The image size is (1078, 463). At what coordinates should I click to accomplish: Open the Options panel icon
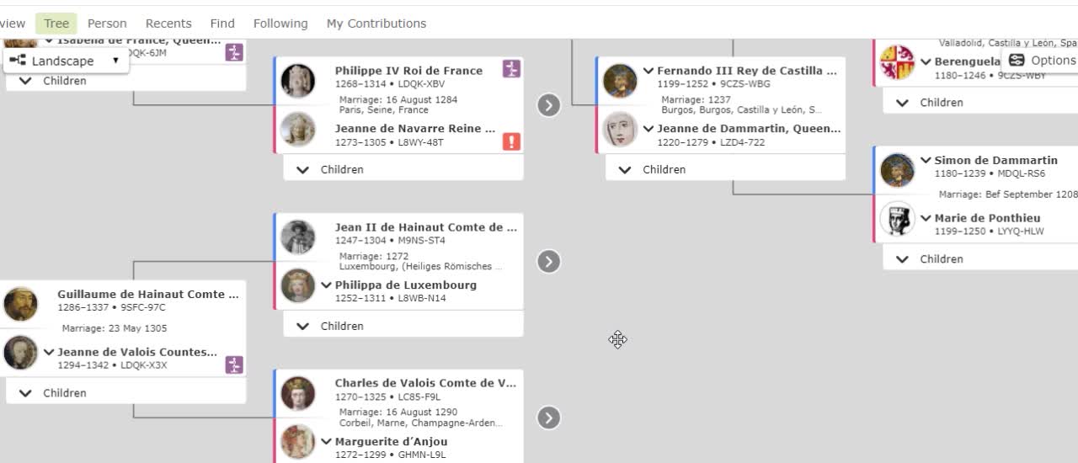click(x=1017, y=60)
